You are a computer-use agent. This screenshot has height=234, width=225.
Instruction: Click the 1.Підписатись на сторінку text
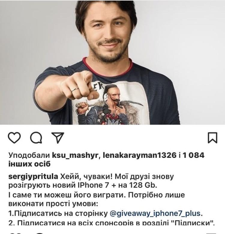(58, 213)
